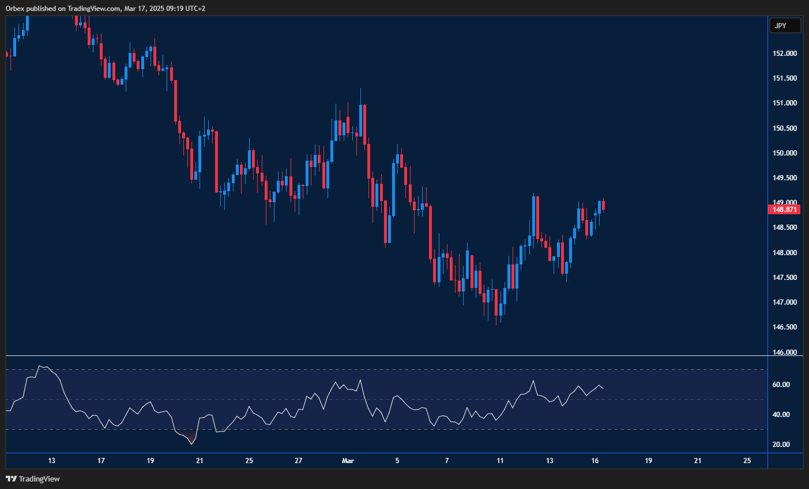Click the Orbex published on TradingView.com header text
Image resolution: width=809 pixels, height=489 pixels.
(105, 8)
